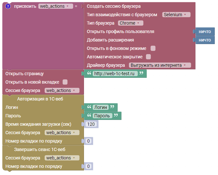Open the Chrome browser type dropdown
Image resolution: width=218 pixels, height=175 pixels.
point(130,23)
